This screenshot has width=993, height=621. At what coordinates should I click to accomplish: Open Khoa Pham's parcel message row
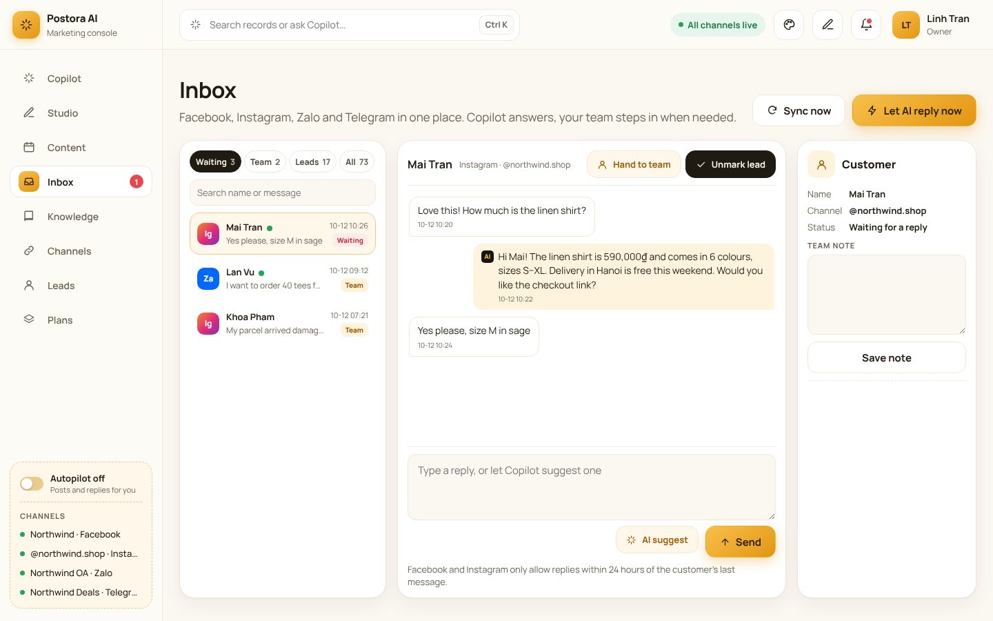283,324
